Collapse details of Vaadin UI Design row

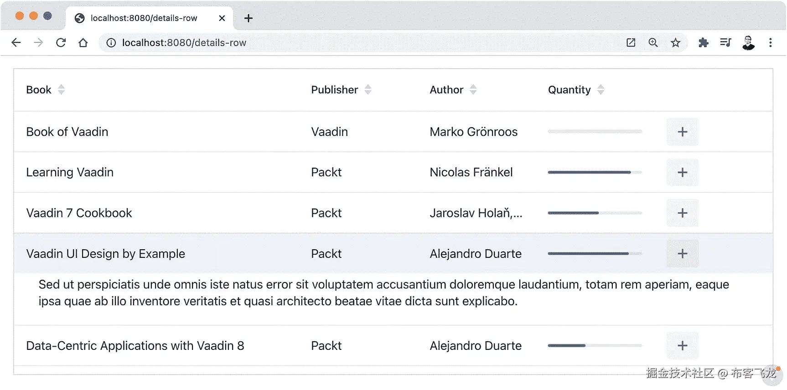click(x=682, y=254)
